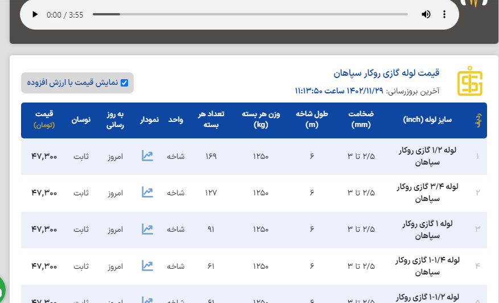
Task: Toggle show price with value added checkbox
Action: tap(124, 83)
